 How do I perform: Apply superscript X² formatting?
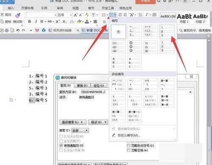click(x=58, y=22)
